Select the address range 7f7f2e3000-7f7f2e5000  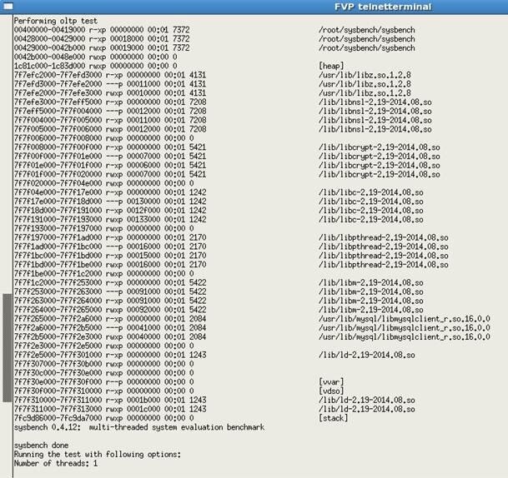coord(58,346)
